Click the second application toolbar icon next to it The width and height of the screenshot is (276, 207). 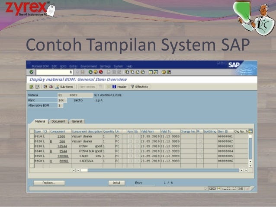[37, 86]
